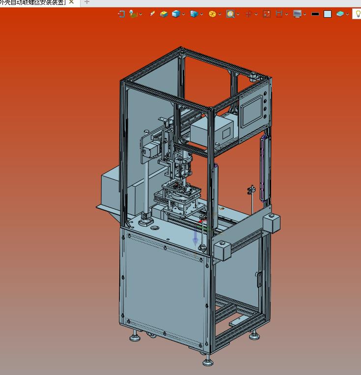Expand the orange sphere icon's dropdown
Image resolution: width=361 pixels, height=375 pixels.
(x=220, y=14)
